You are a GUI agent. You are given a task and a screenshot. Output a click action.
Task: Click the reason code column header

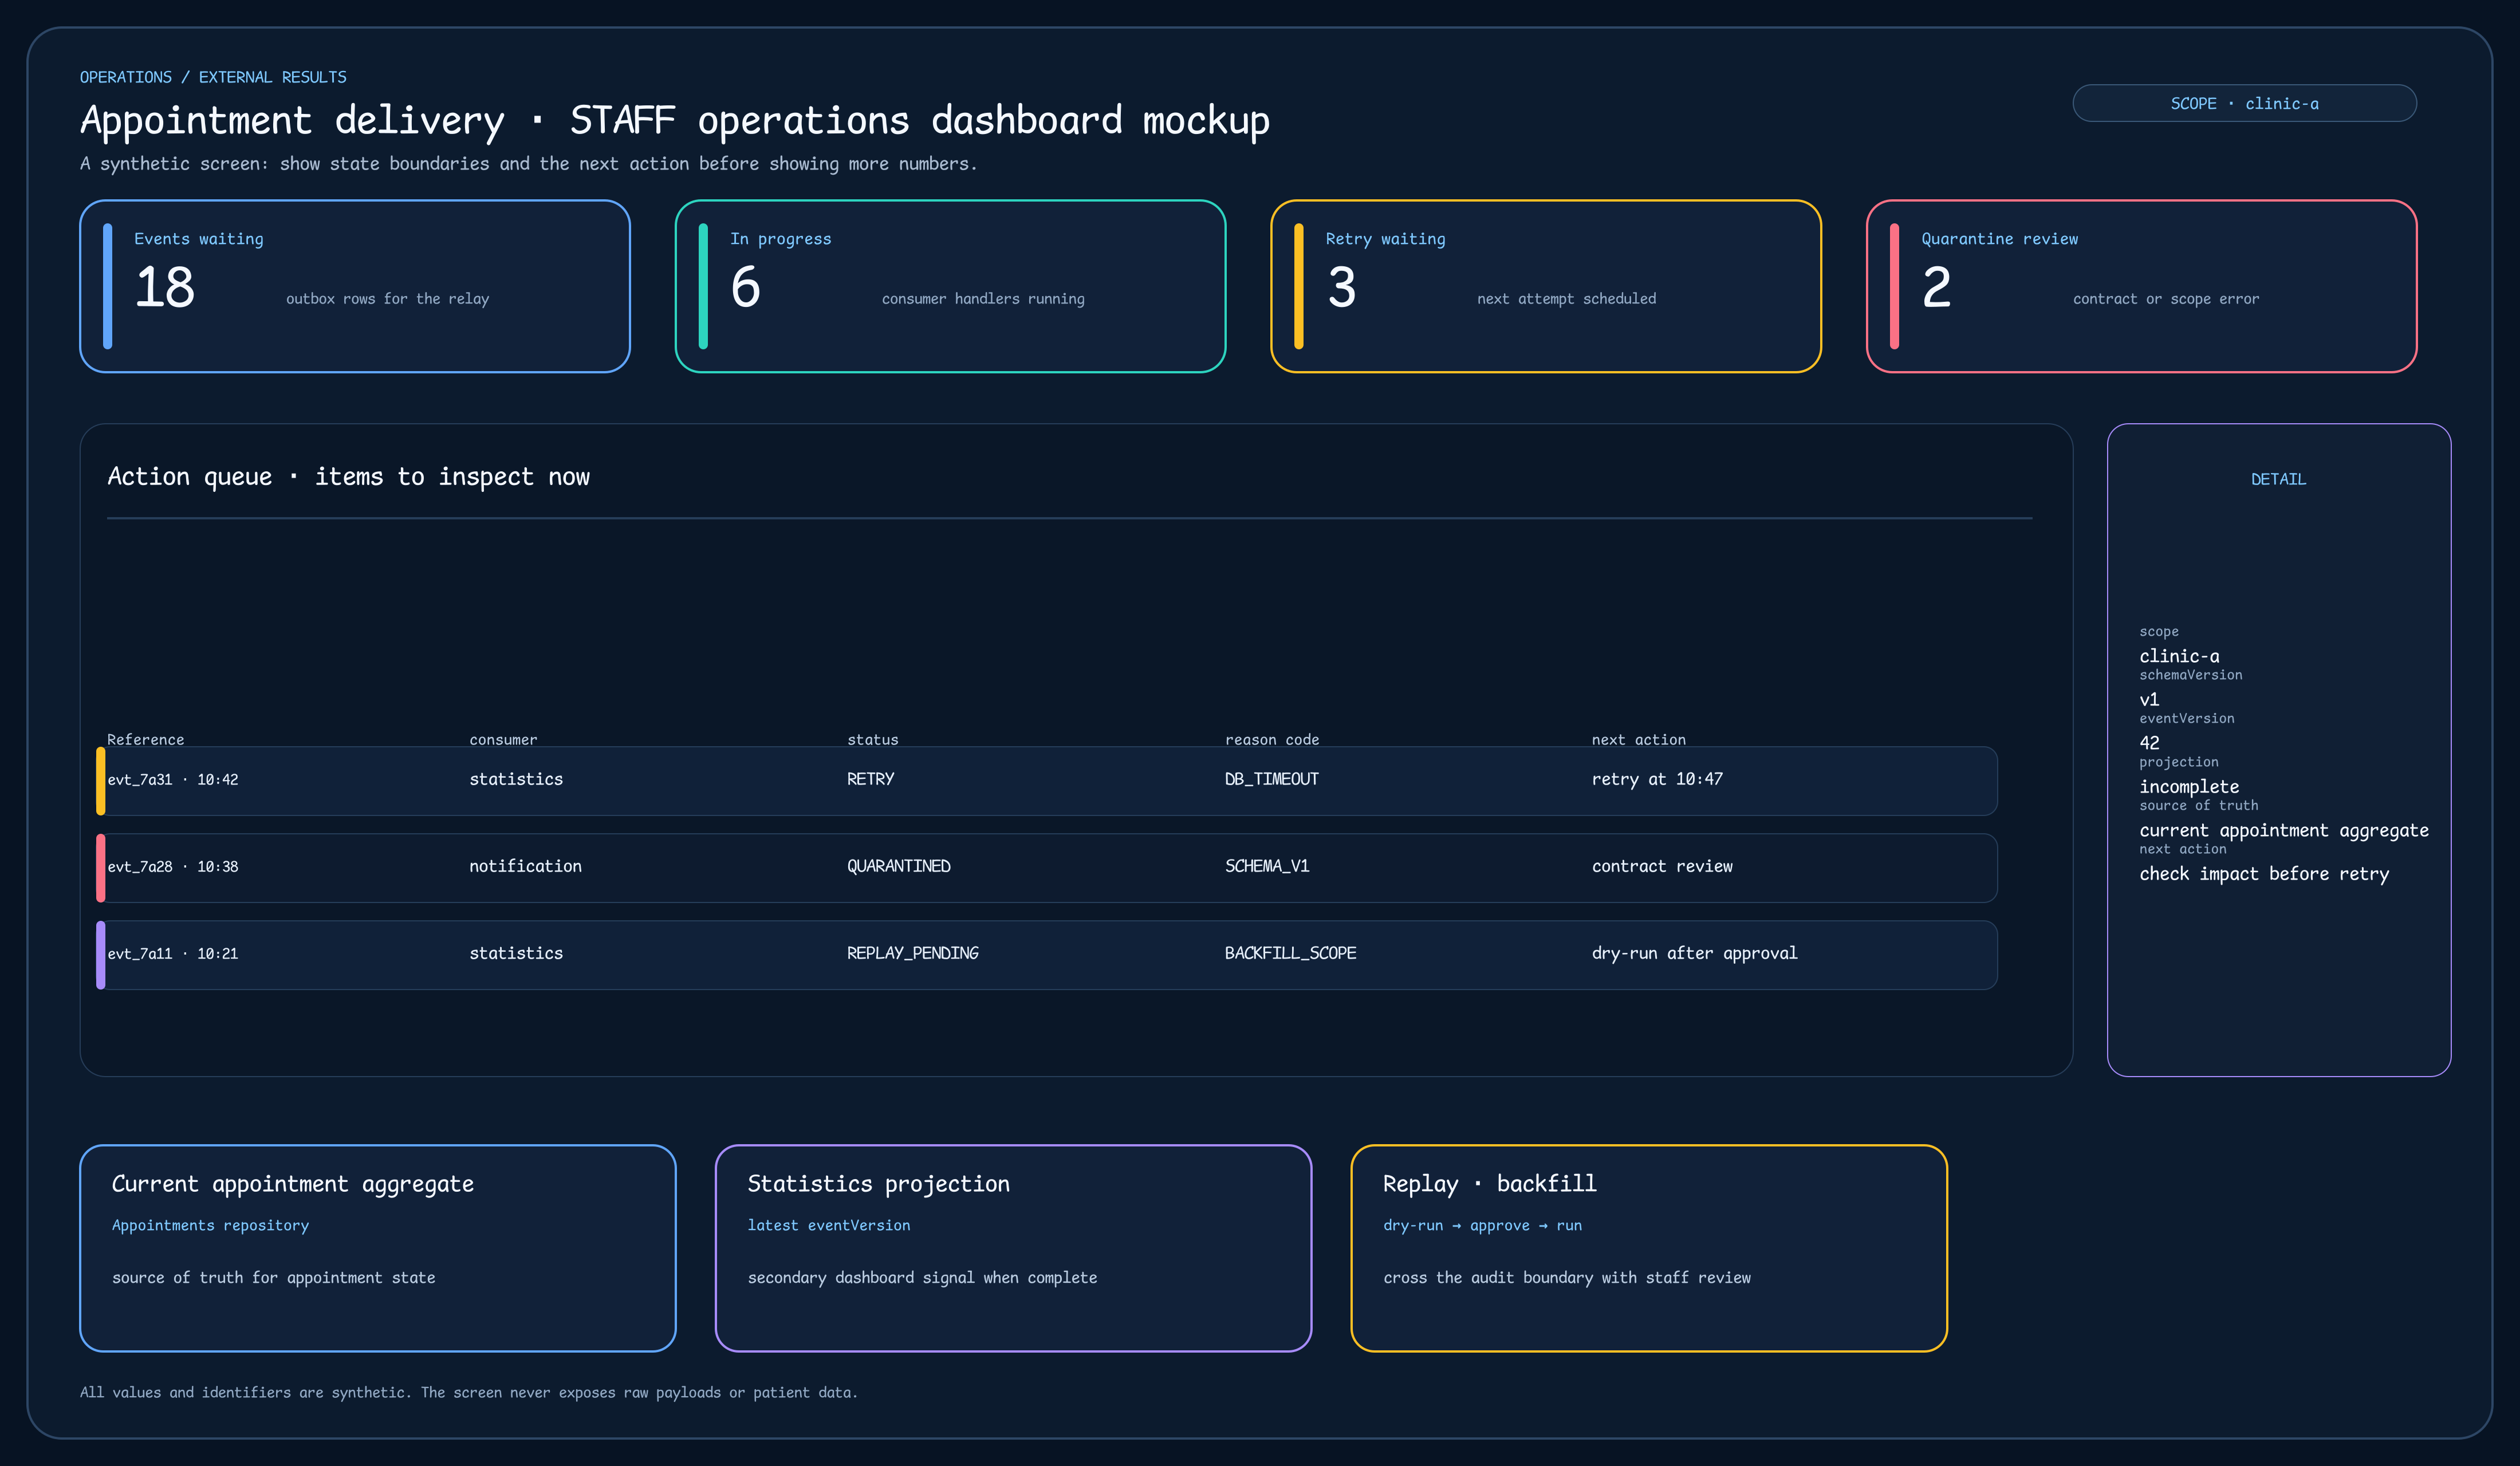1272,740
